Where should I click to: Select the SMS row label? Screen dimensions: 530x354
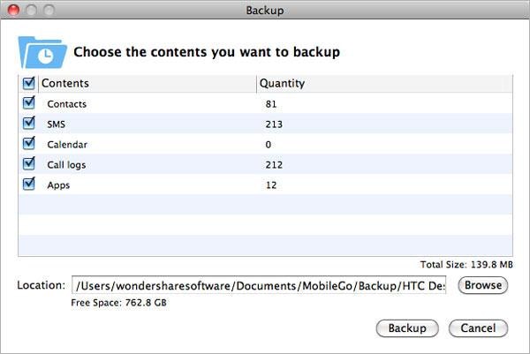click(57, 124)
